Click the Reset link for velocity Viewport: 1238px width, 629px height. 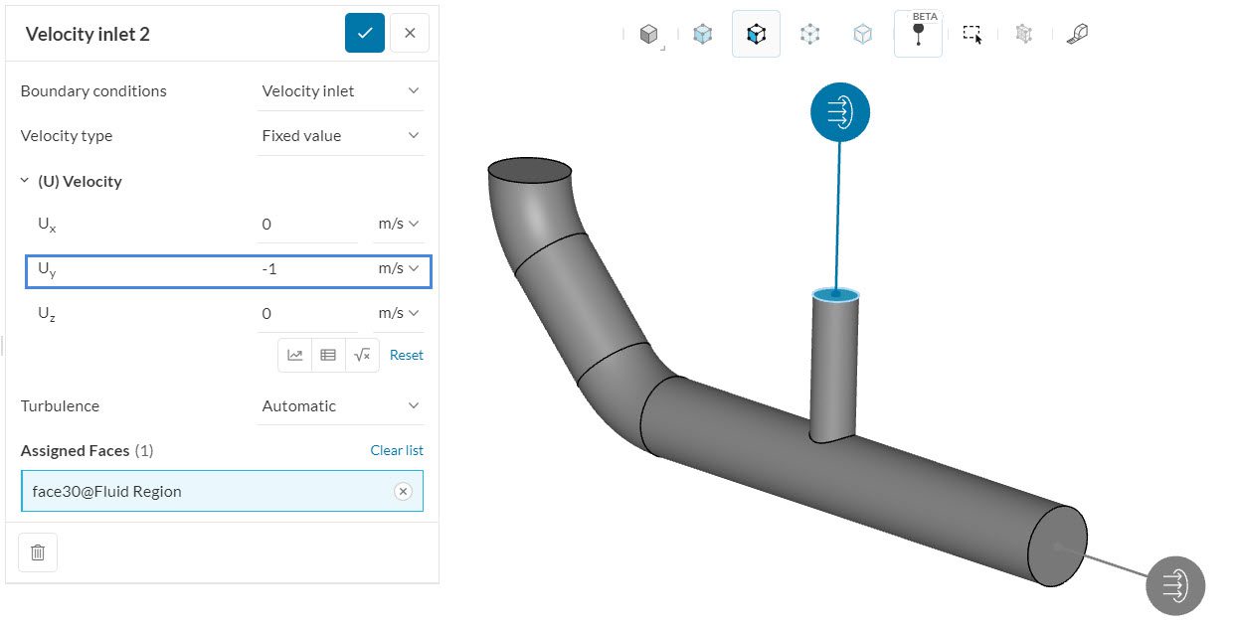(406, 355)
